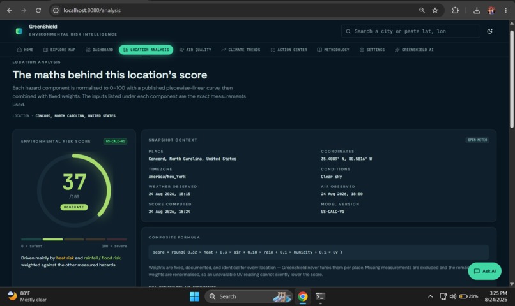
Task: Open the Chrome three-dot menu
Action: tap(505, 10)
